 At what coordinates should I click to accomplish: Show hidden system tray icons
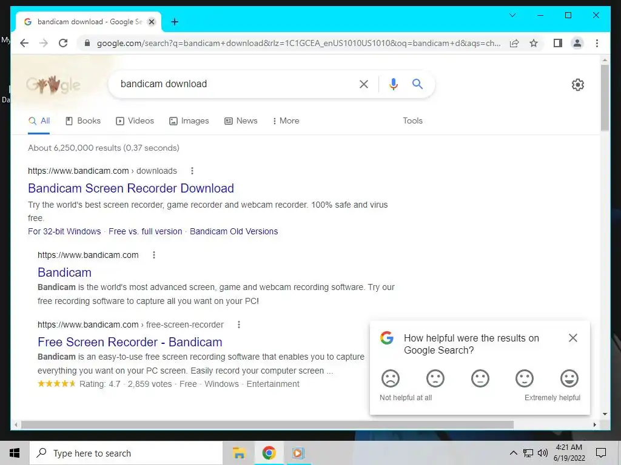point(513,453)
